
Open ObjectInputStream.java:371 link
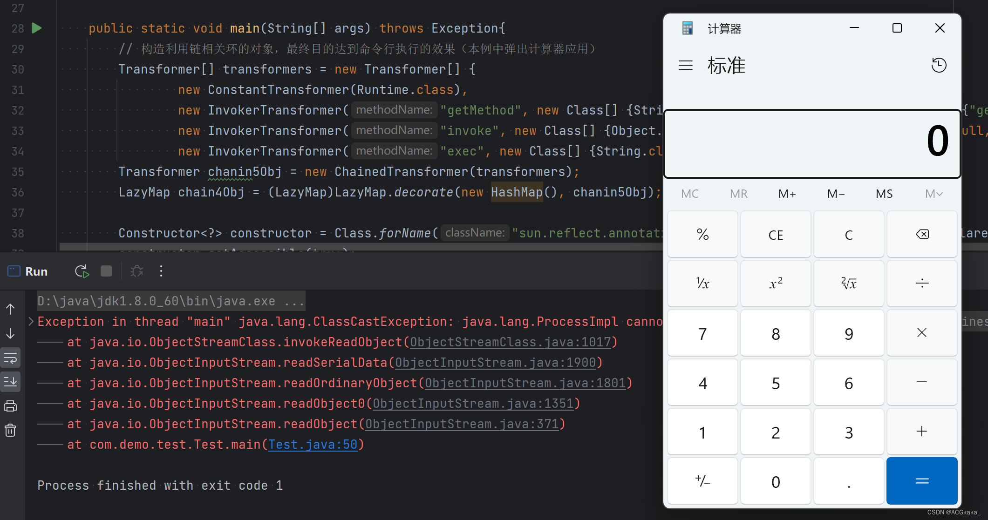[462, 424]
